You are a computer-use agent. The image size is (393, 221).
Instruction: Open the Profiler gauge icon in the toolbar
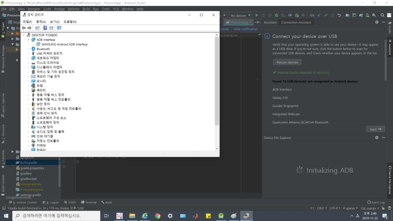(x=290, y=15)
